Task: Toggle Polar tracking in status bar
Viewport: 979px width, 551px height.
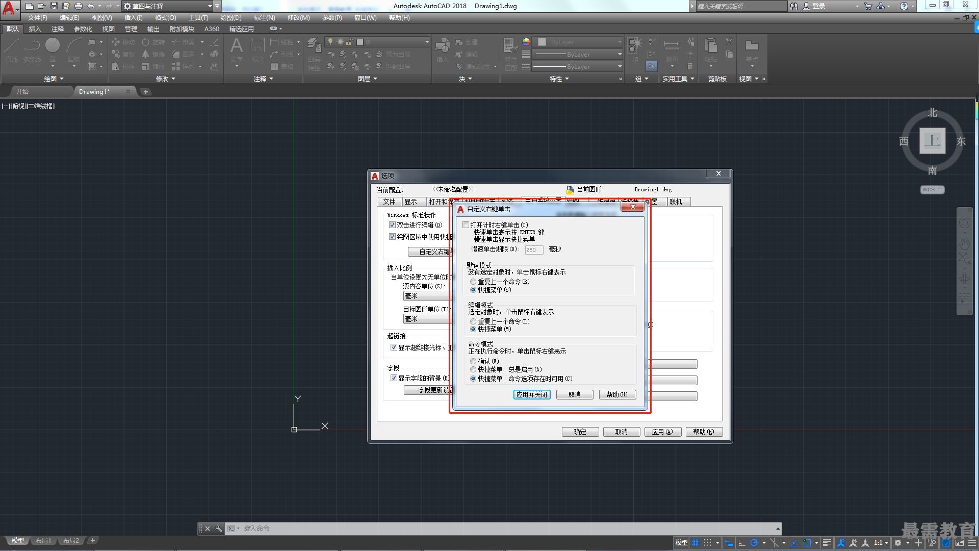Action: [754, 543]
